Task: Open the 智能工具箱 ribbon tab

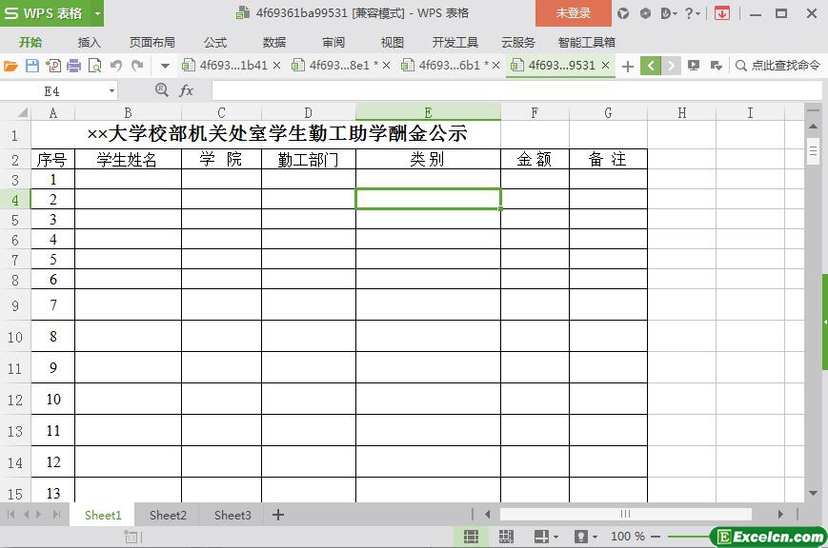Action: [586, 42]
